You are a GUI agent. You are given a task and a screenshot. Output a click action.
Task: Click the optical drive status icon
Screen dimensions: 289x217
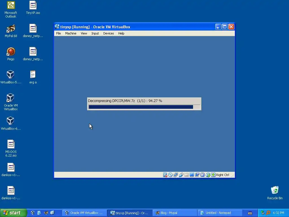tap(170, 175)
